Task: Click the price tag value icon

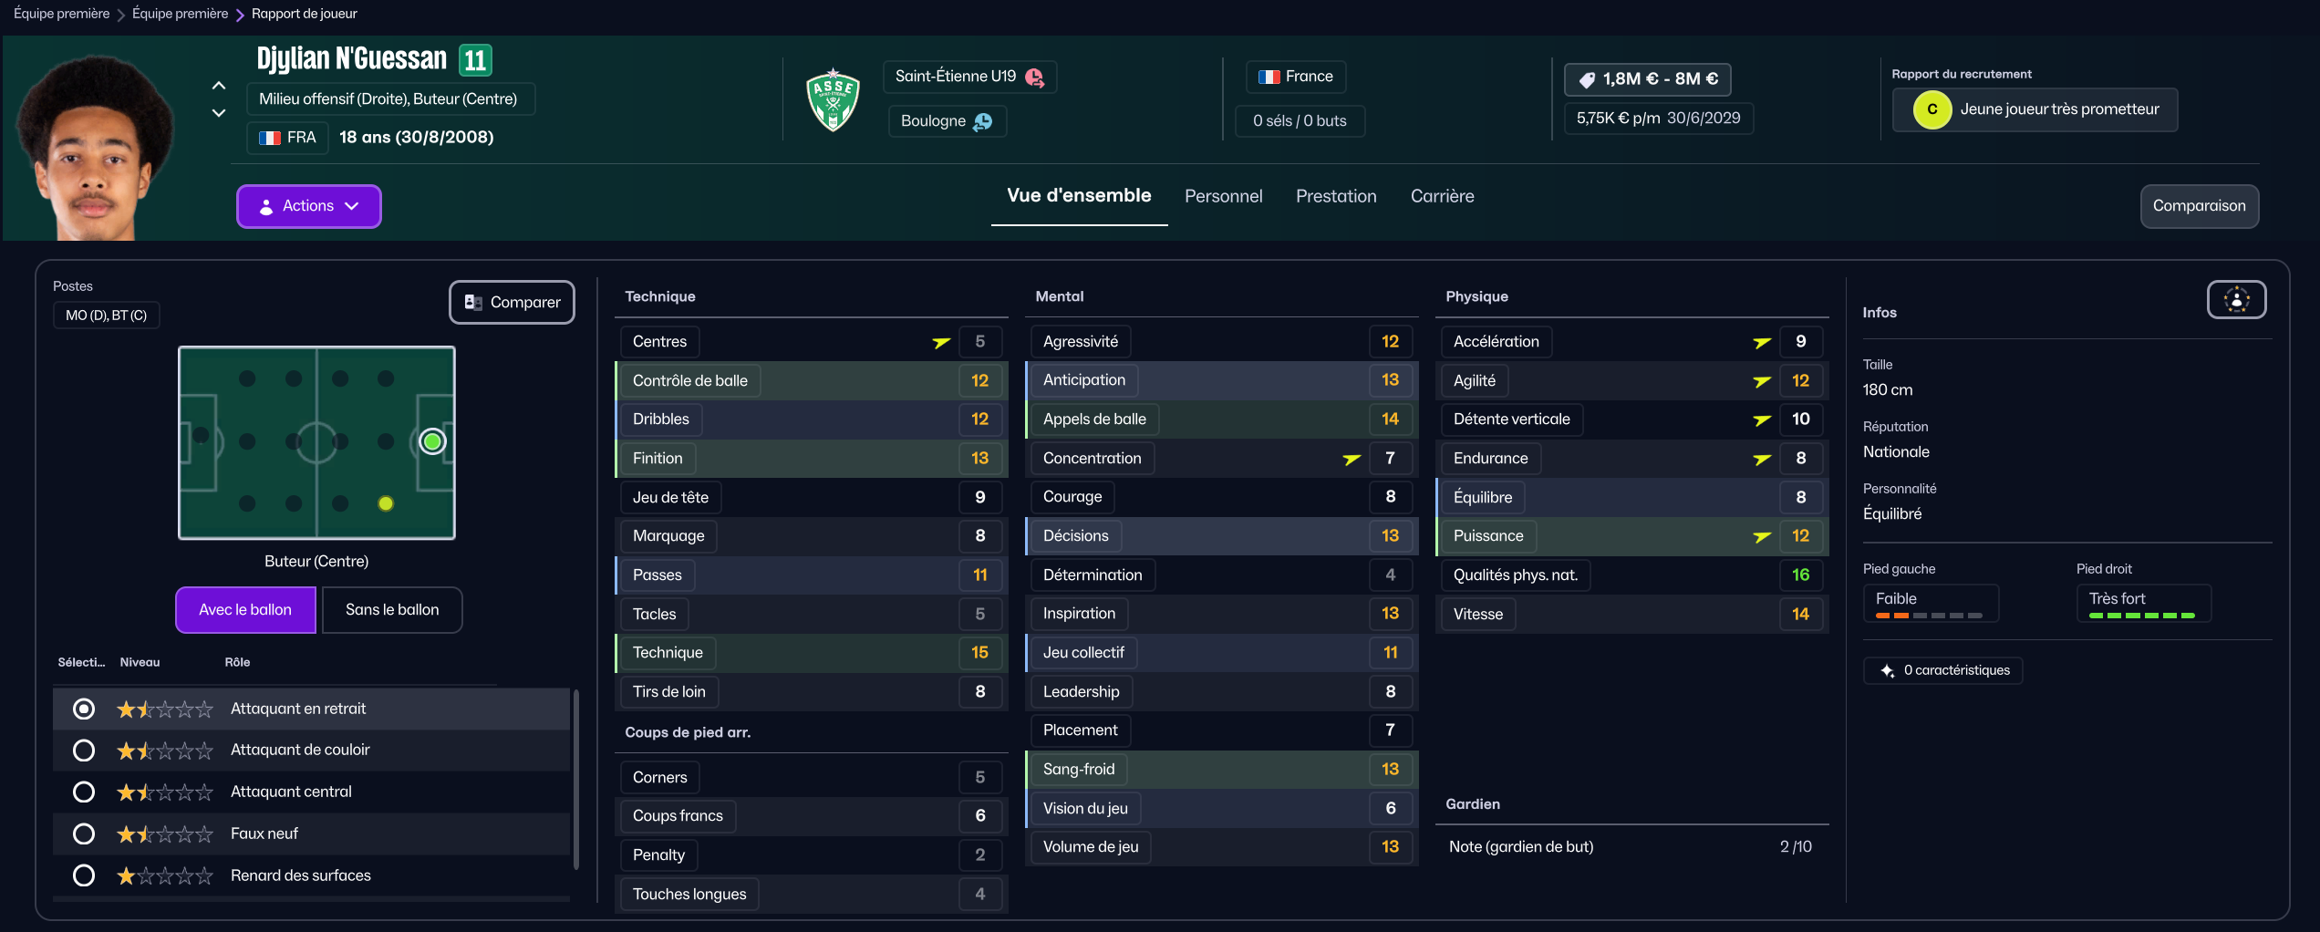Action: point(1587,79)
